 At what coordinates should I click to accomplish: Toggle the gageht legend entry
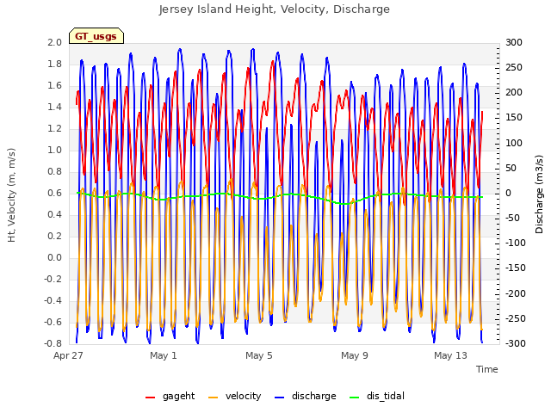(x=170, y=396)
